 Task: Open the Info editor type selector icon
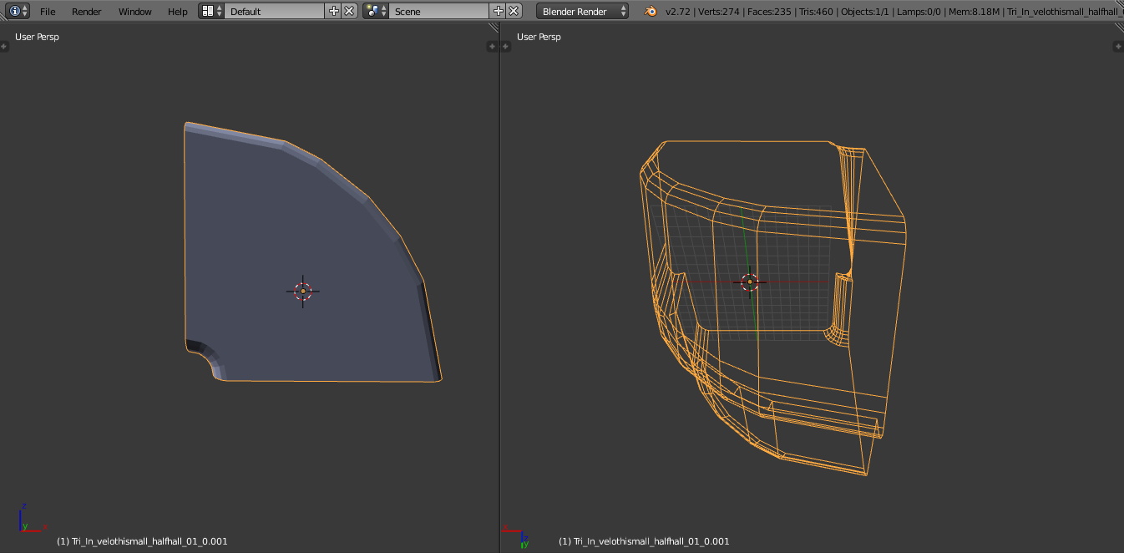click(18, 11)
